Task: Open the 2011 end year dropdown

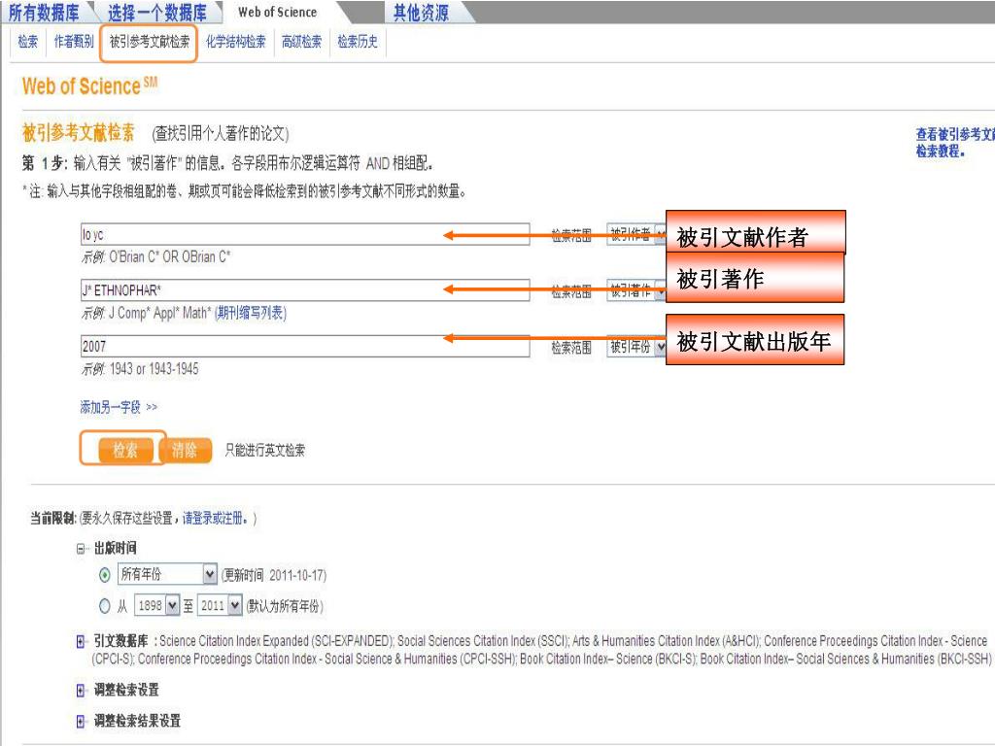Action: click(x=220, y=605)
